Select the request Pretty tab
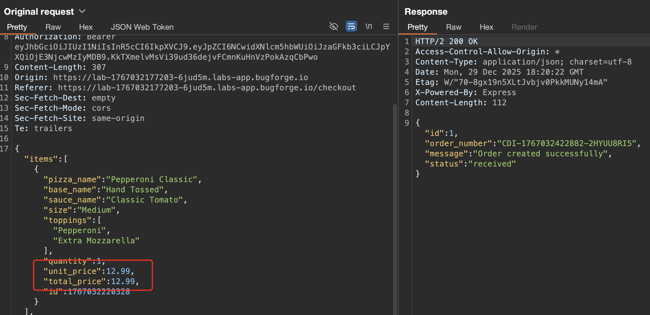Screen dimensions: 650x315 pos(17,27)
